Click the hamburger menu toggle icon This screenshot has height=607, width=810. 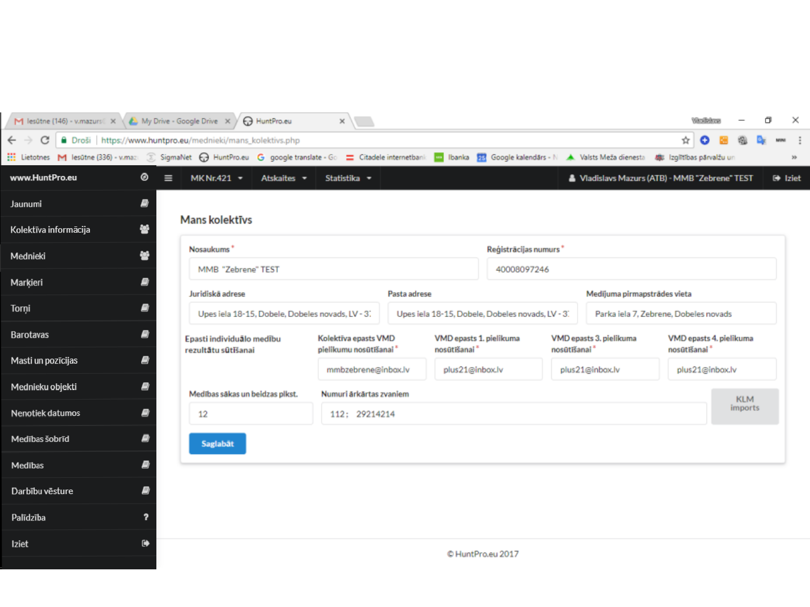(x=168, y=178)
